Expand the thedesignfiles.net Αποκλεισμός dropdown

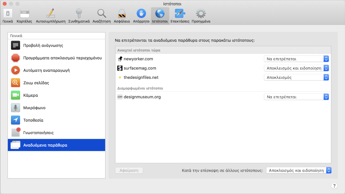coord(296,77)
